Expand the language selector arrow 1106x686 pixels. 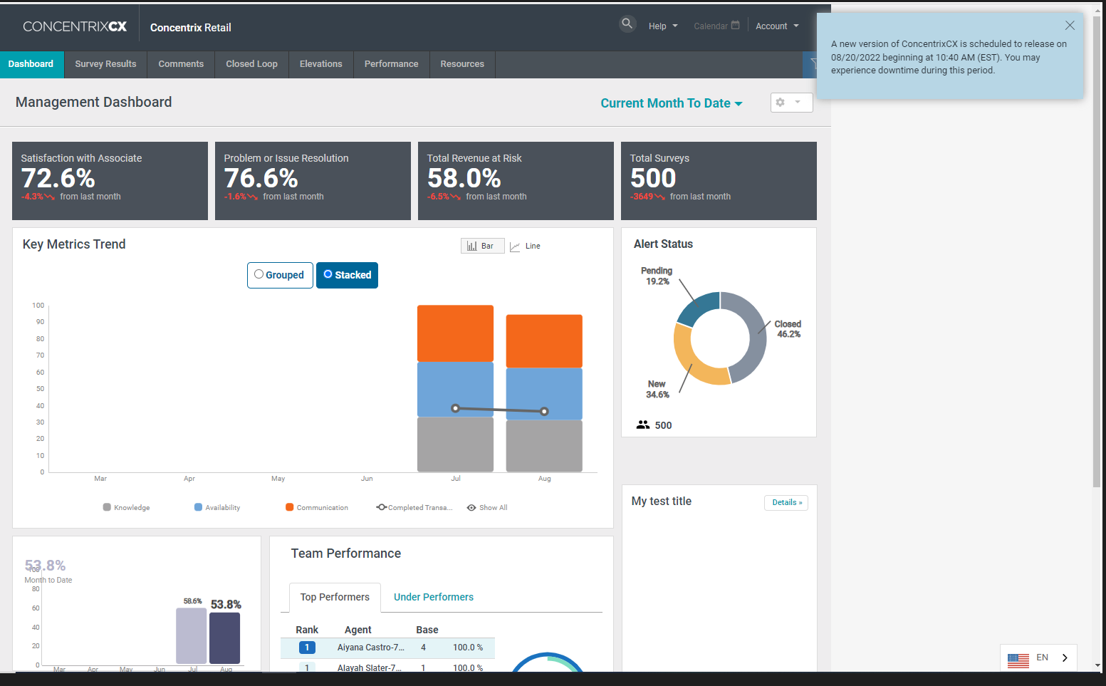(x=1065, y=658)
